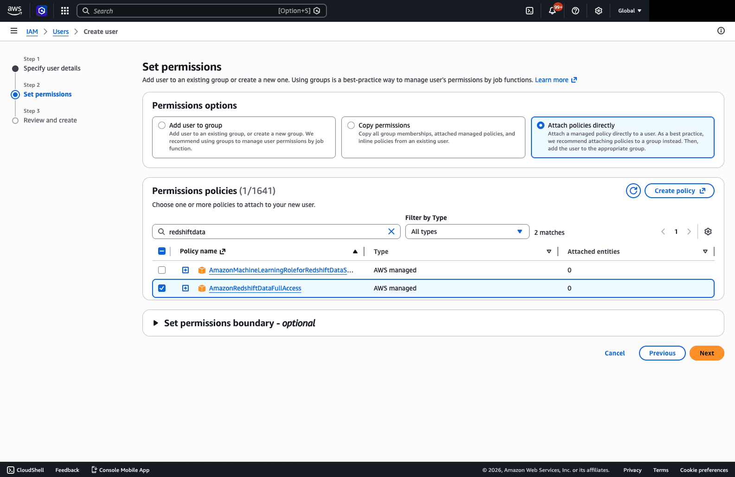Open the Attached entities column sort arrow
The width and height of the screenshot is (735, 477).
705,251
